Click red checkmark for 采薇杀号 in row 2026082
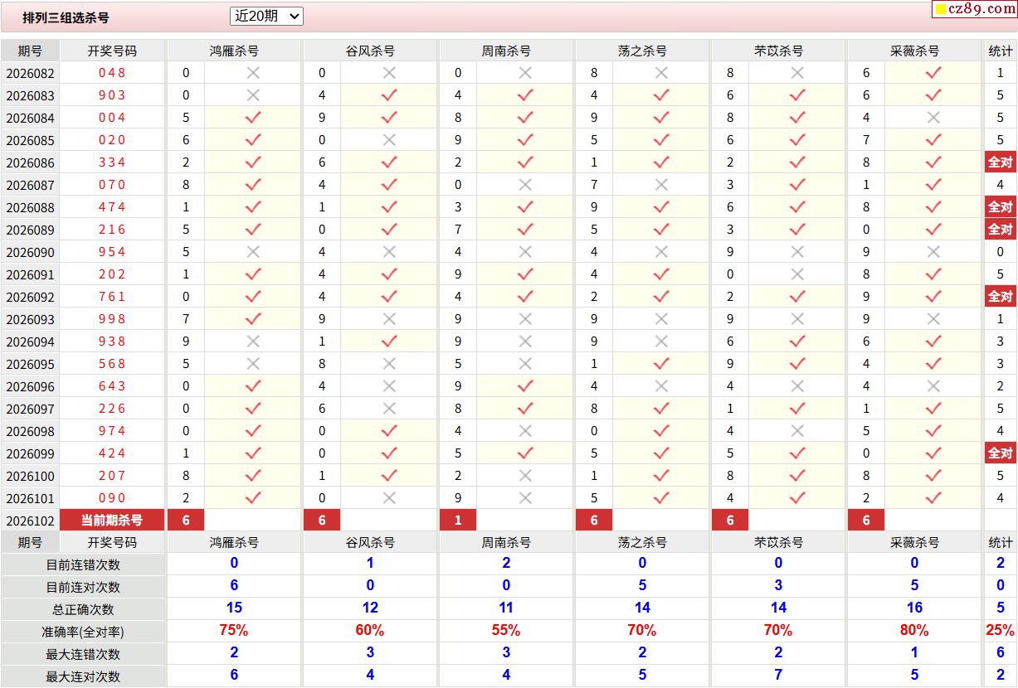Viewport: 1018px width, 688px height. click(x=933, y=73)
